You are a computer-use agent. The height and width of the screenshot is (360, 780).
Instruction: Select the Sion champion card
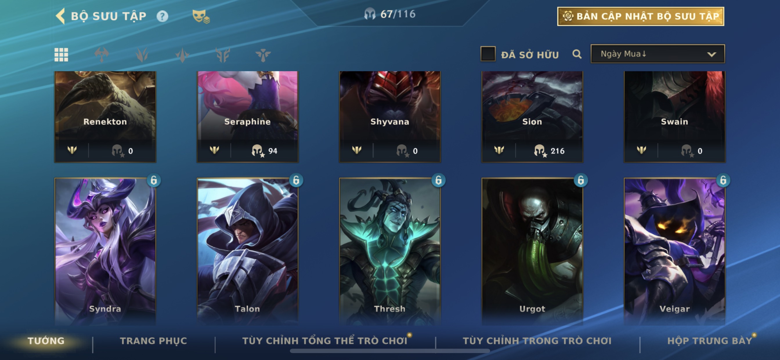pyautogui.click(x=532, y=117)
